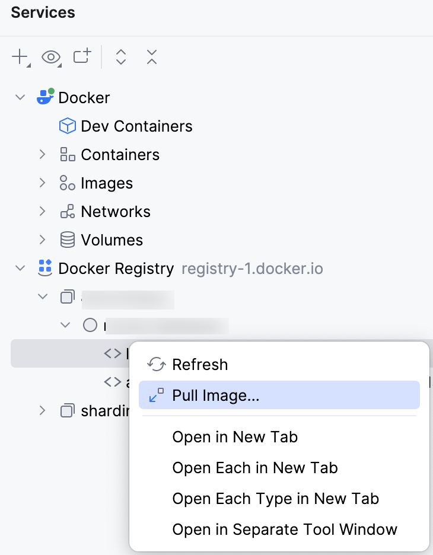Click Collapse All in the Services toolbar
433x555 pixels.
[151, 57]
